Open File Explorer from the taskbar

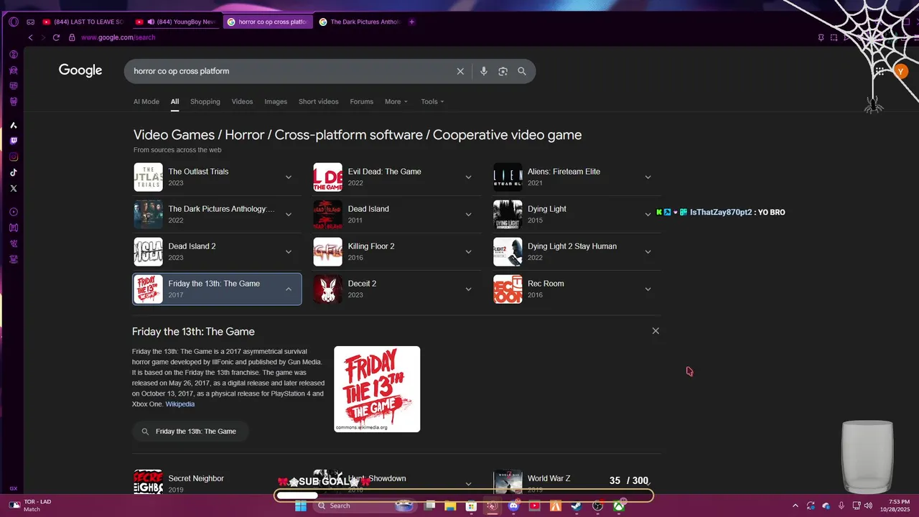[450, 506]
